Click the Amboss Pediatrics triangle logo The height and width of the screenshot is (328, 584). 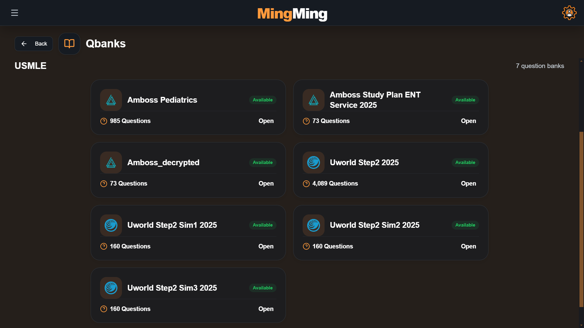coord(111,100)
